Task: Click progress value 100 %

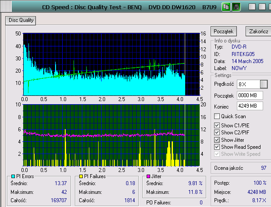Action: (x=260, y=183)
